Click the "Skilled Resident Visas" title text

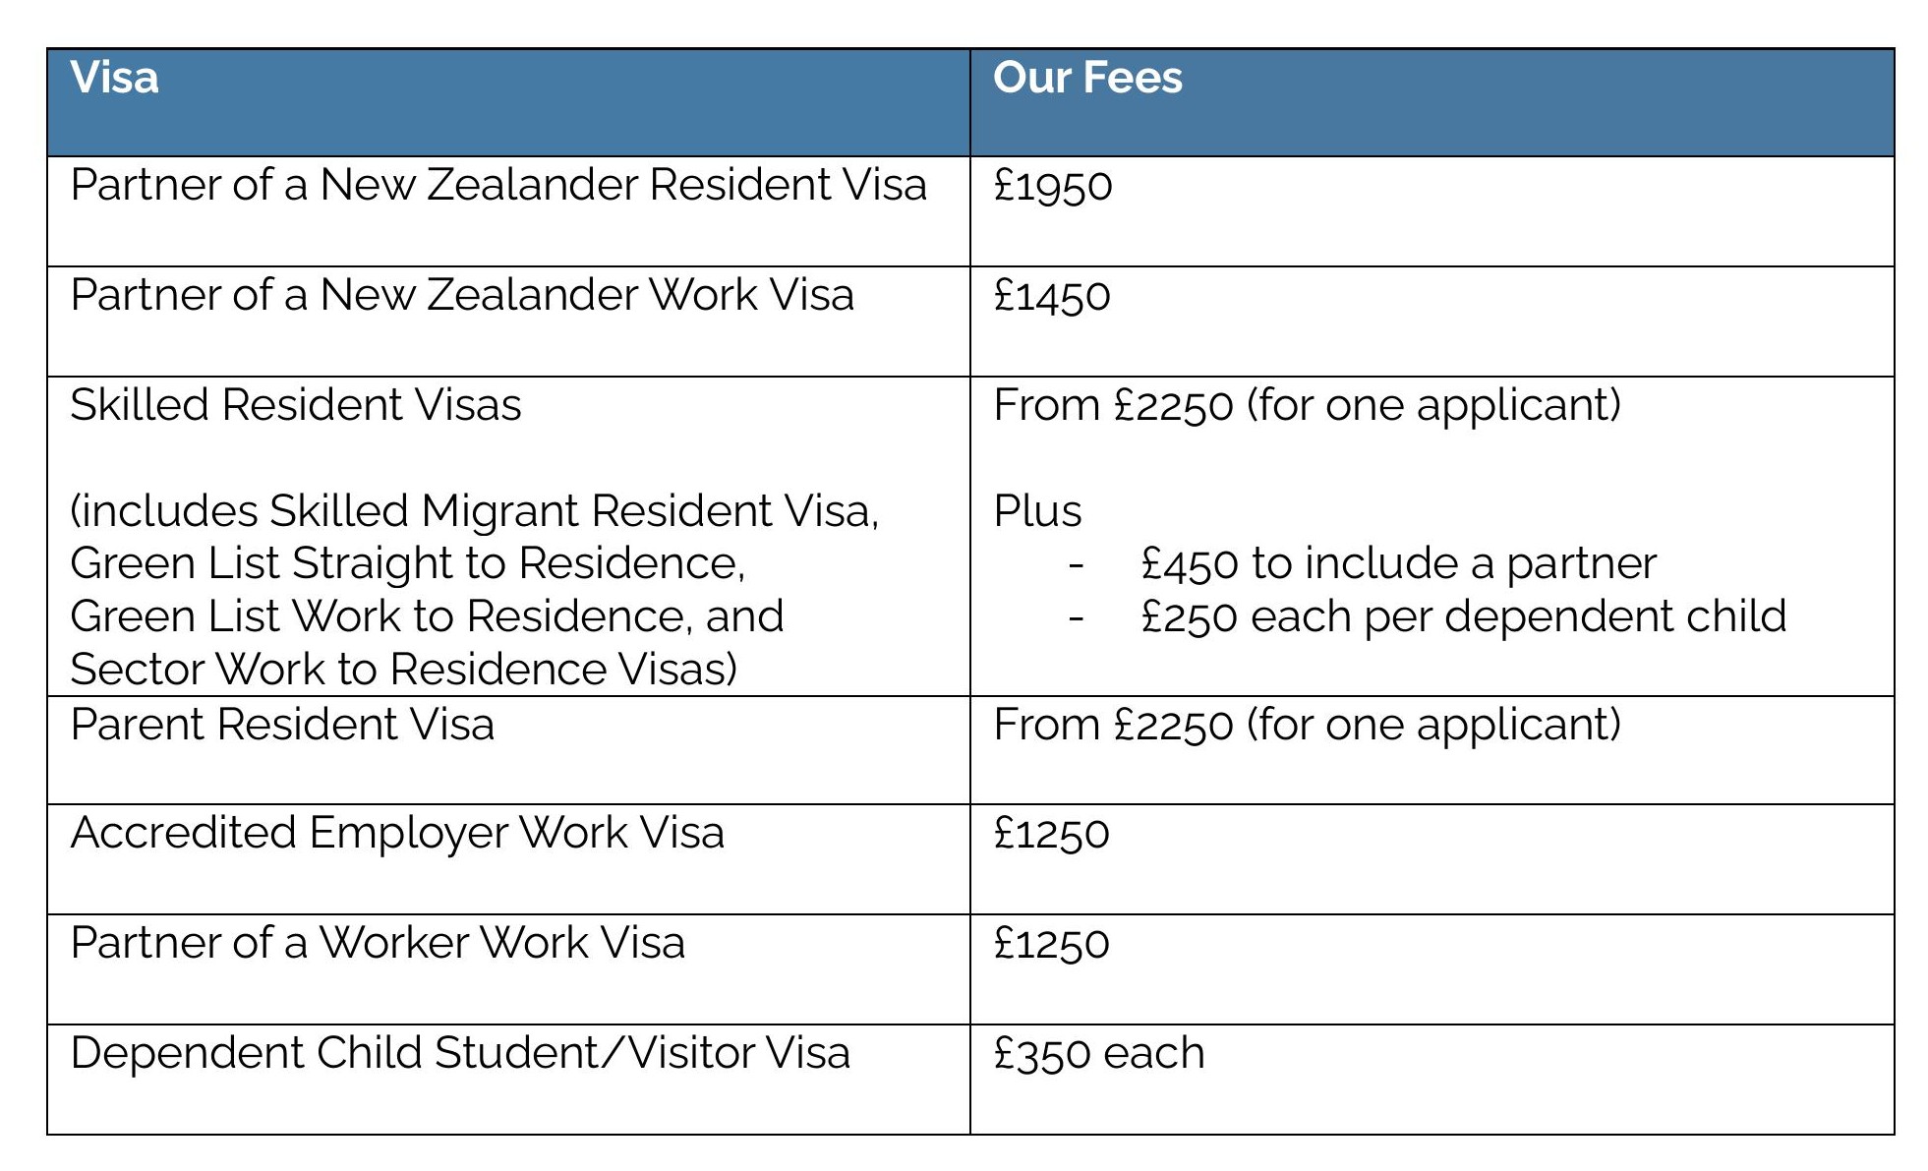pyautogui.click(x=296, y=405)
